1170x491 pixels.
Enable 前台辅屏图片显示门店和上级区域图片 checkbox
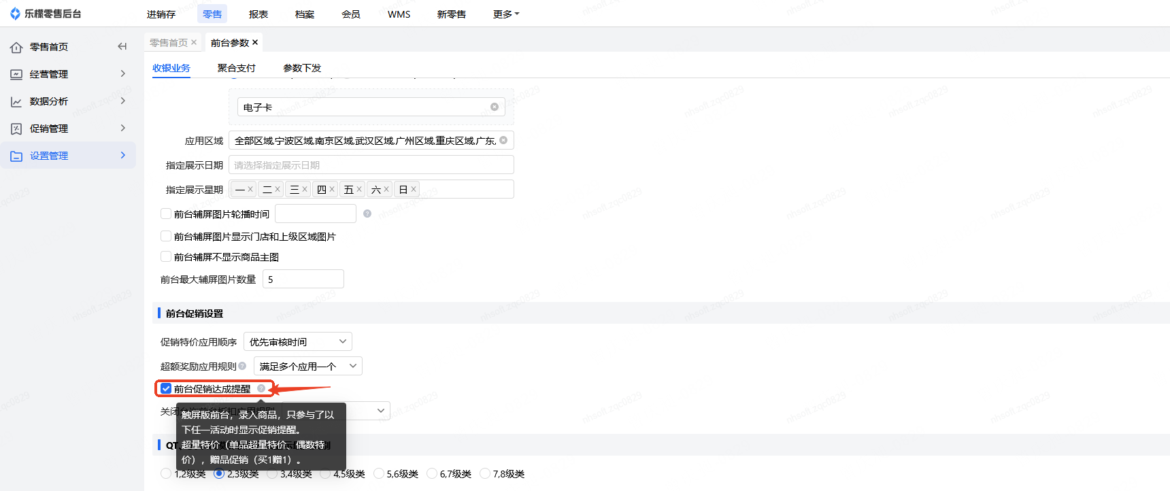[166, 236]
